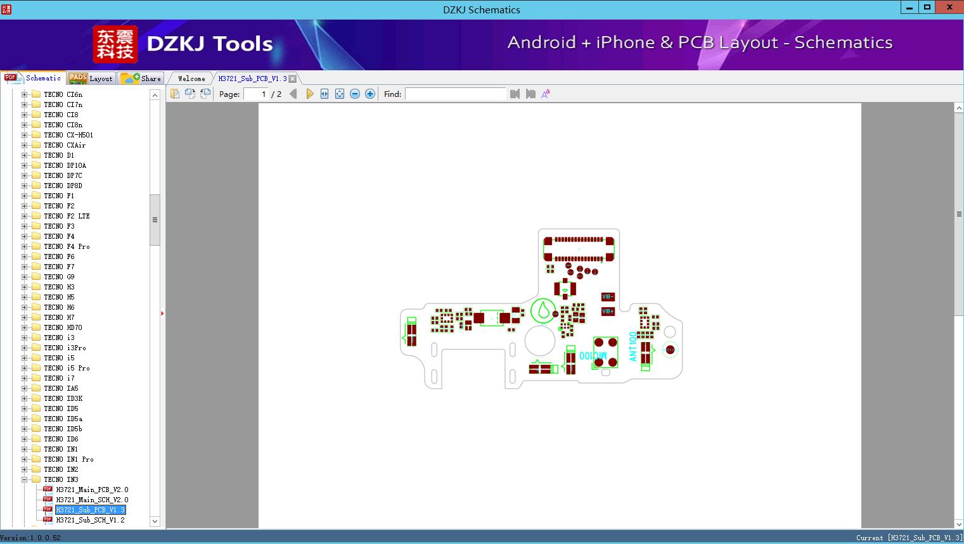The image size is (964, 544).
Task: Expand the TECNO IN1 Pro folder
Action: pyautogui.click(x=24, y=459)
